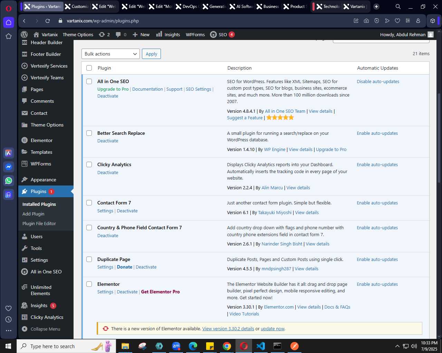The width and height of the screenshot is (442, 353).
Task: Disable auto-updates for All in One SEO
Action: tap(378, 81)
